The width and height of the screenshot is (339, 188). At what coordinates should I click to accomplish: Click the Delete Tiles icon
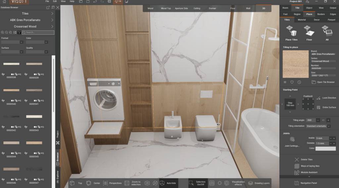[297, 160]
